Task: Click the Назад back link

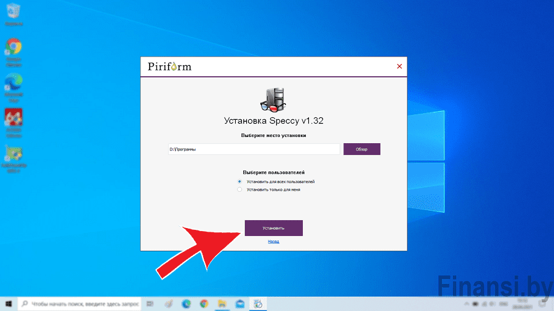Action: [x=273, y=242]
